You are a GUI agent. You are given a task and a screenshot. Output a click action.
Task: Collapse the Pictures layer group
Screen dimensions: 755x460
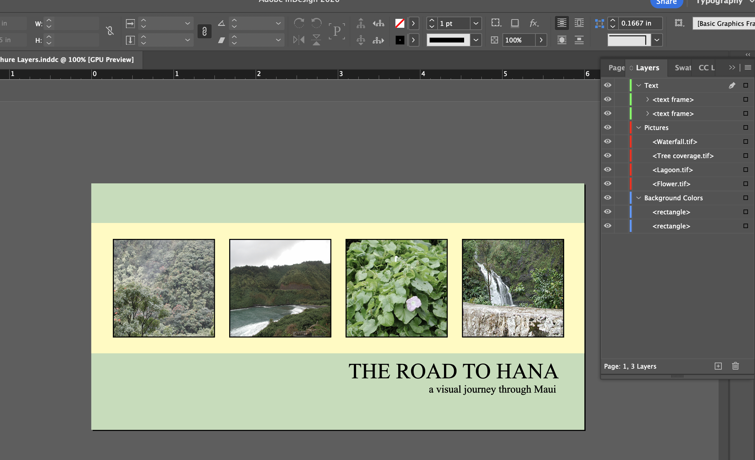coord(638,127)
